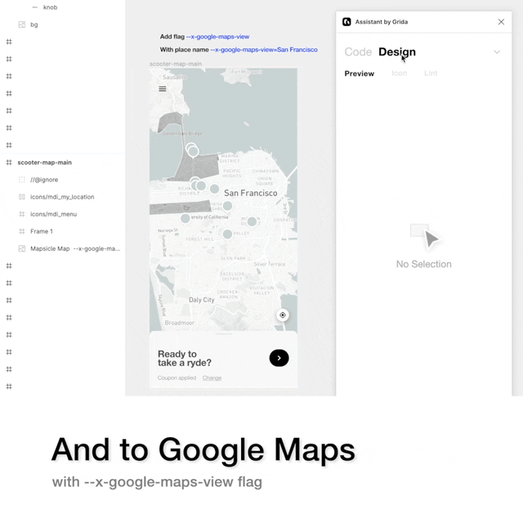Image resolution: width=523 pixels, height=523 pixels.
Task: Select the Design tab in Assistant
Action: (397, 51)
